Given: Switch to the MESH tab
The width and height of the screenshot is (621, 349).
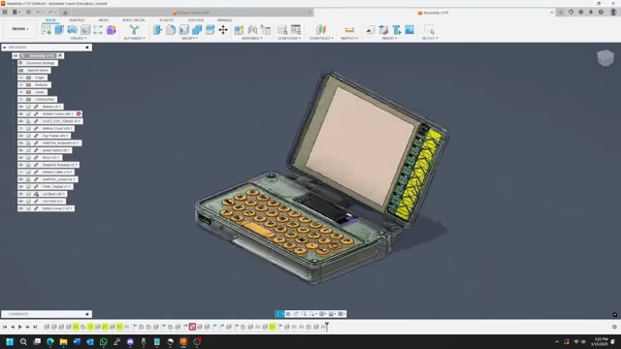Looking at the screenshot, I should pos(104,20).
